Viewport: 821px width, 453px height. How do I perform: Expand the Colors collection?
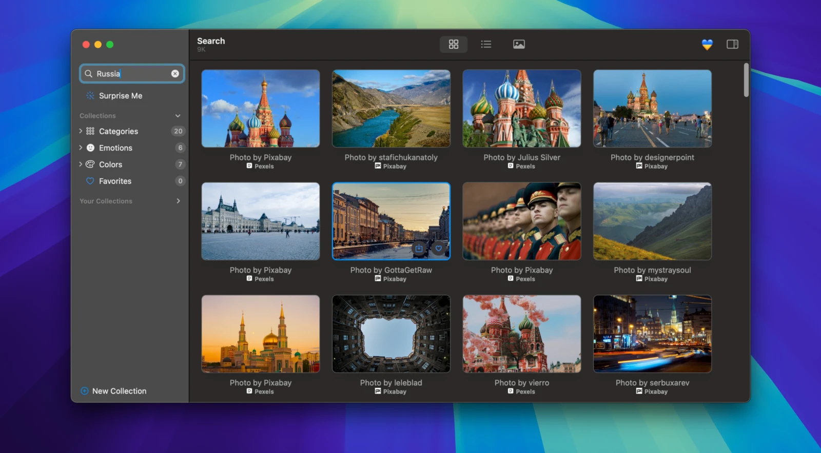[81, 164]
